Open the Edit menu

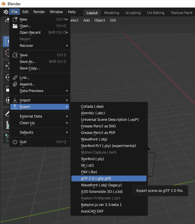tap(26, 12)
